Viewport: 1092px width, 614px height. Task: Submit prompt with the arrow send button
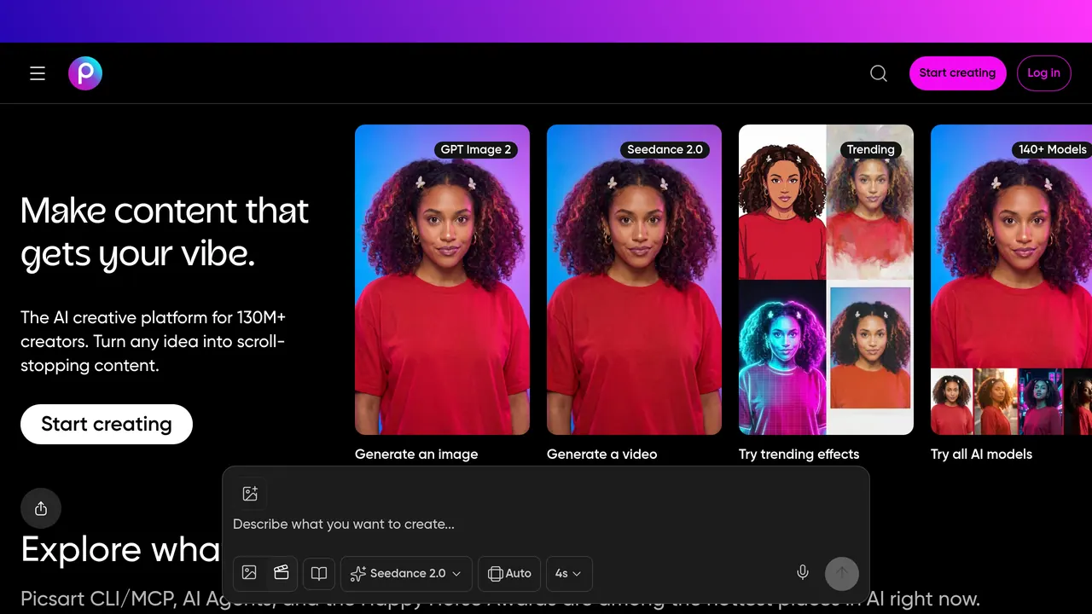click(x=842, y=573)
